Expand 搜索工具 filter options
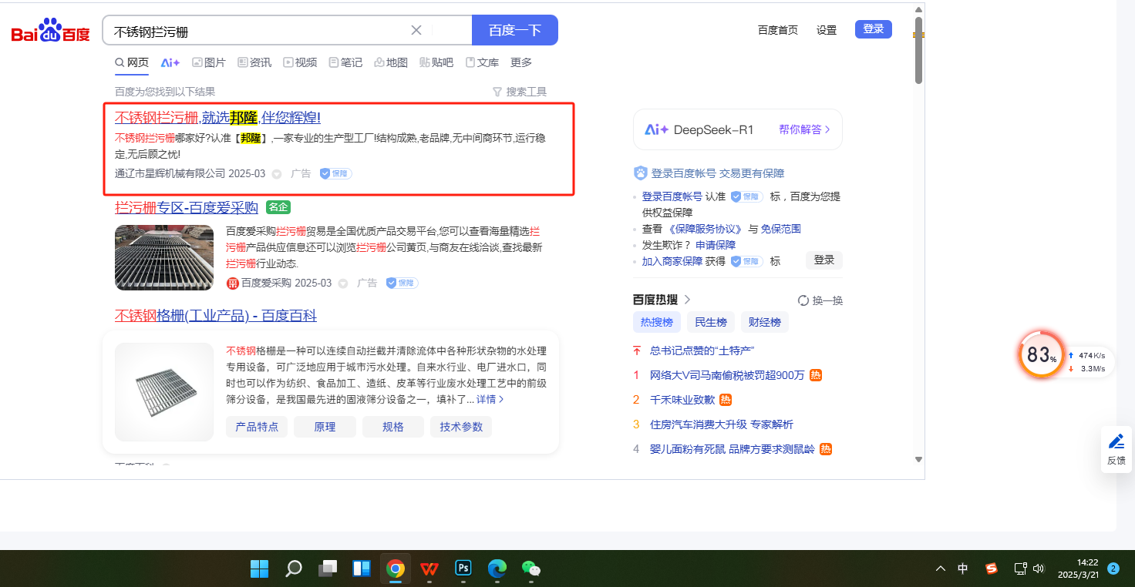This screenshot has height=587, width=1135. (x=520, y=92)
